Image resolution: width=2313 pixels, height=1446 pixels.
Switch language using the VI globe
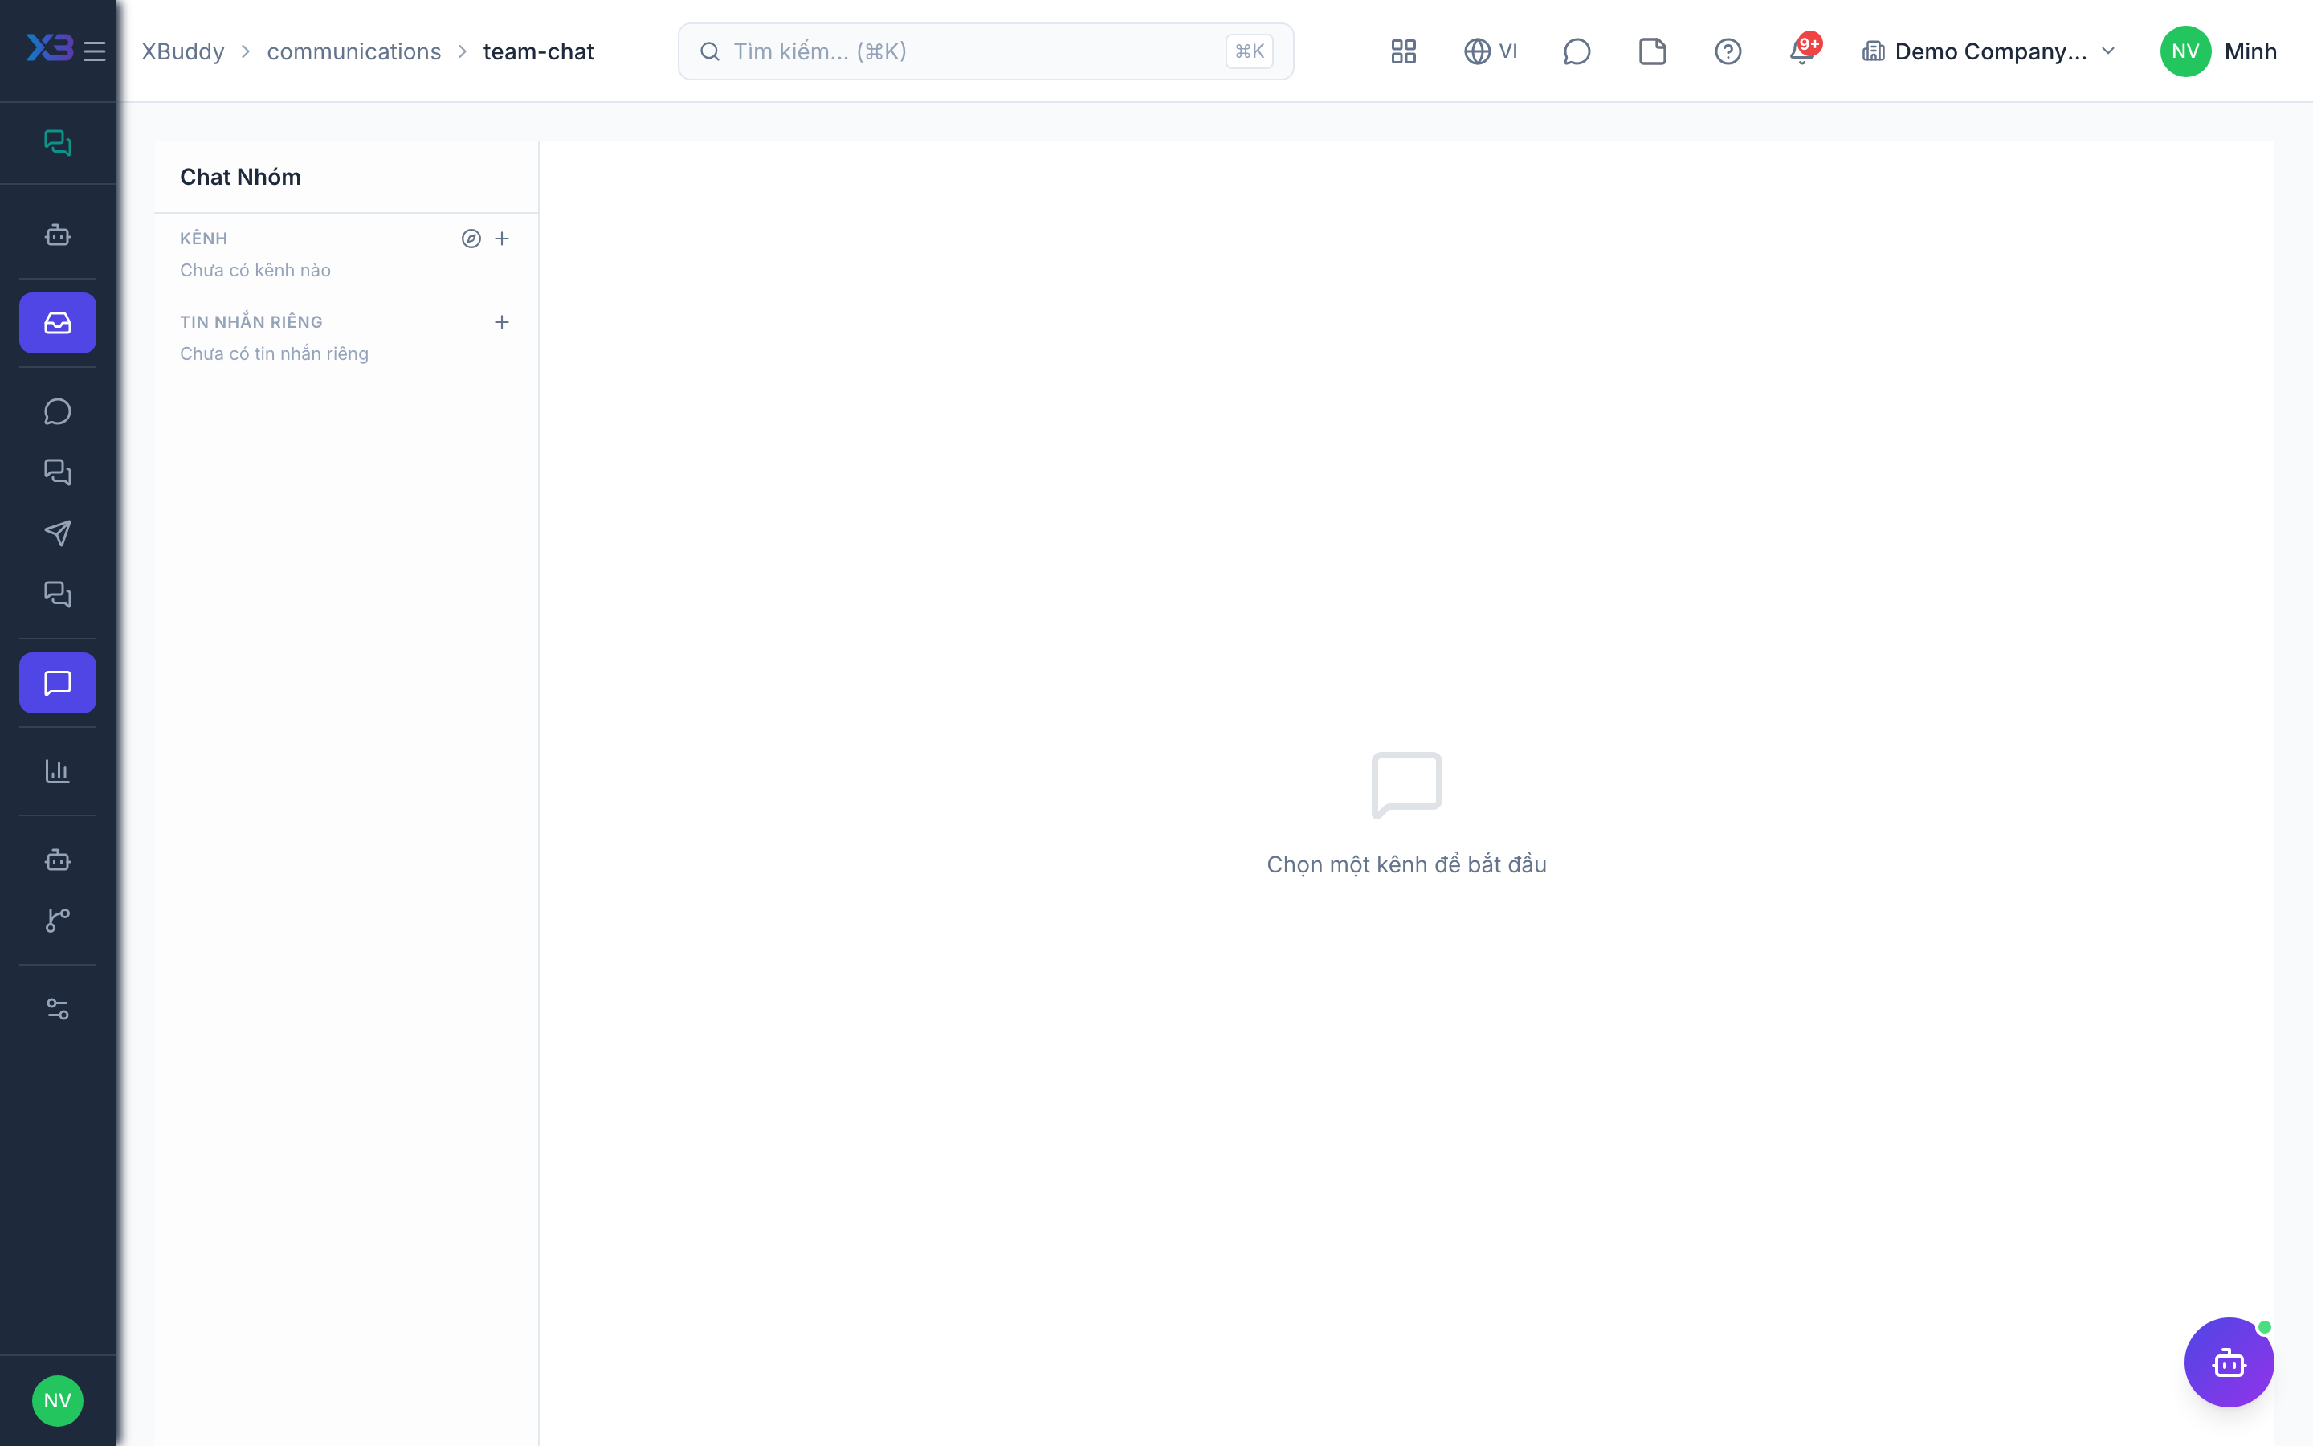(1491, 51)
